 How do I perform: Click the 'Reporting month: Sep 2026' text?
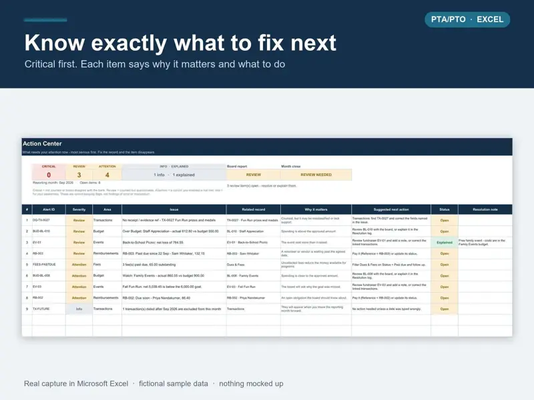pyautogui.click(x=53, y=183)
